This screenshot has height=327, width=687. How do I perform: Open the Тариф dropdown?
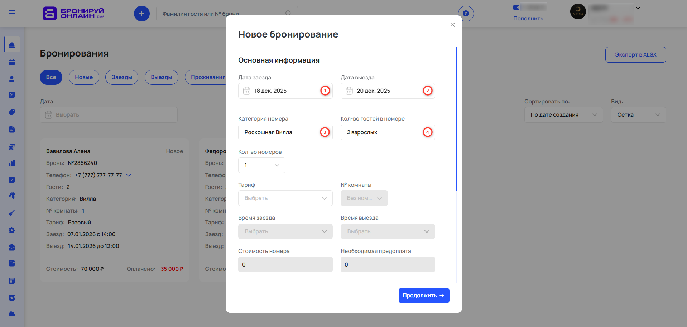[x=285, y=198]
